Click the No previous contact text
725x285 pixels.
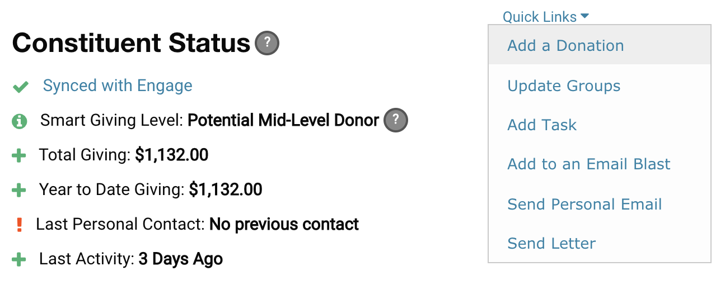pos(284,224)
